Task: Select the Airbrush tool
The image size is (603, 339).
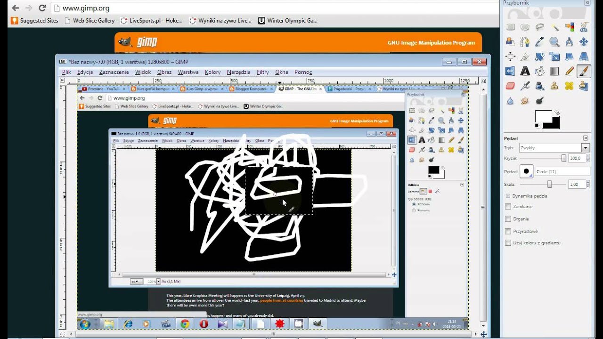Action: 525,86
